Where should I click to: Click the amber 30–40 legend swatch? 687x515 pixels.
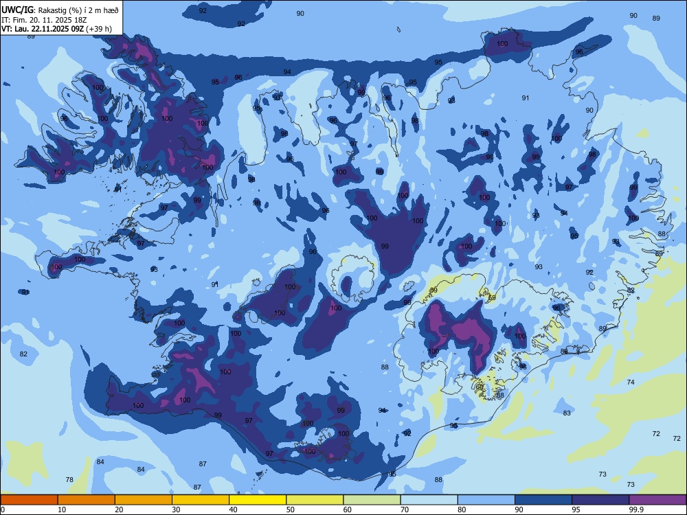click(201, 500)
